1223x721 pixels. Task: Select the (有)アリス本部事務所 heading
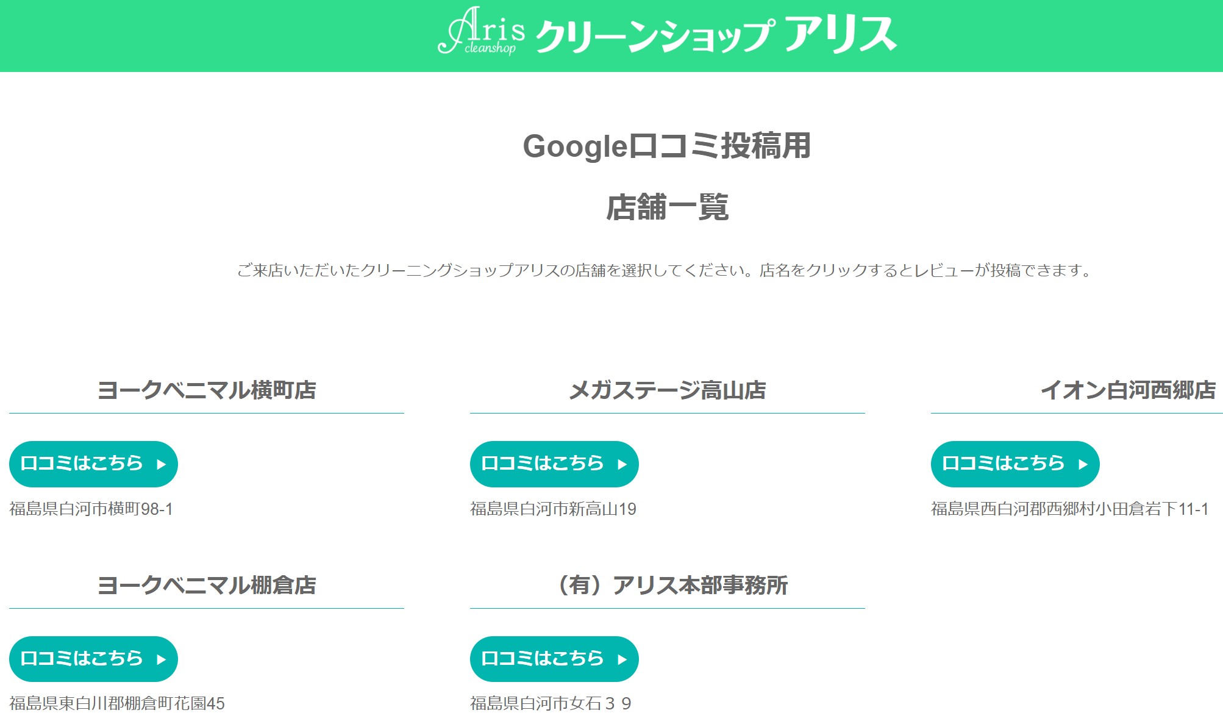click(672, 585)
